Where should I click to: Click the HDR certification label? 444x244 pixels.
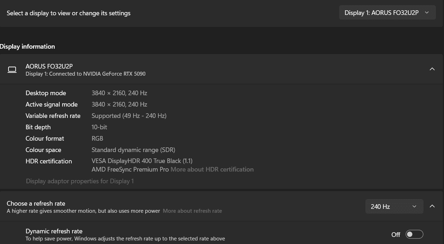pos(49,161)
